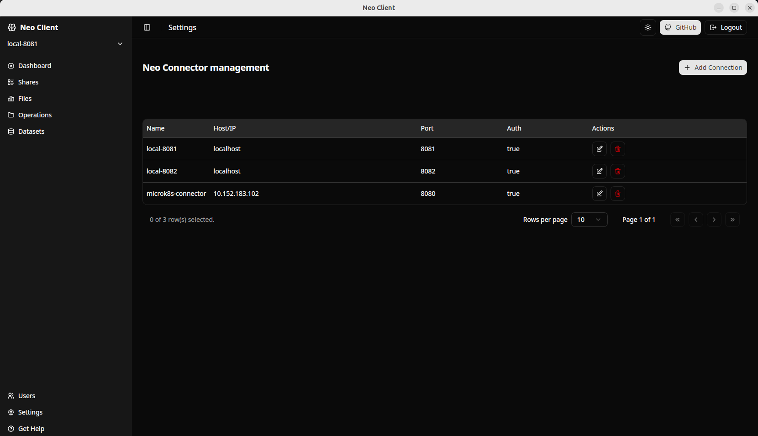
Task: Edit the local-8082 connection entry
Action: pos(599,171)
